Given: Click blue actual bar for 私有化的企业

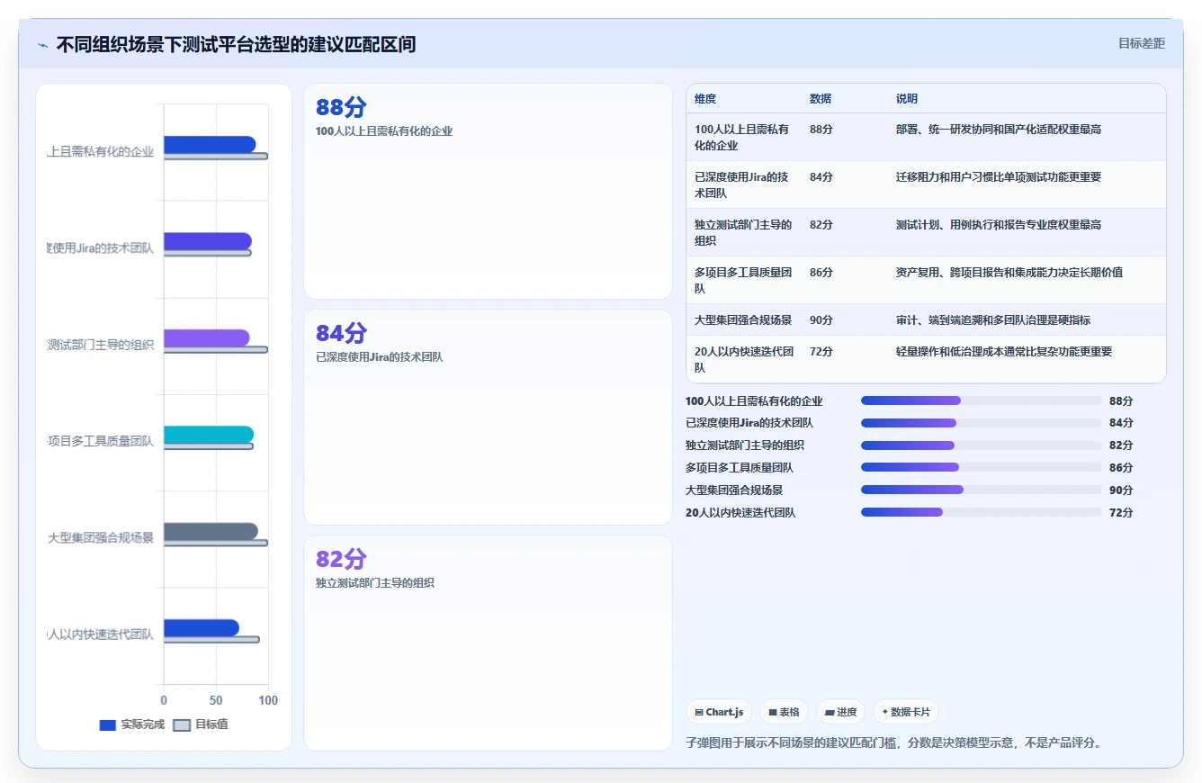Looking at the screenshot, I should [210, 144].
